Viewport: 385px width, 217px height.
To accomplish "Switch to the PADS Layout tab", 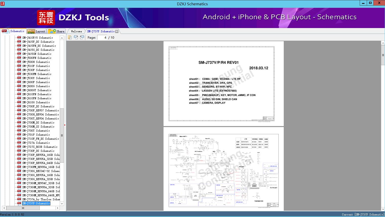I will point(36,31).
